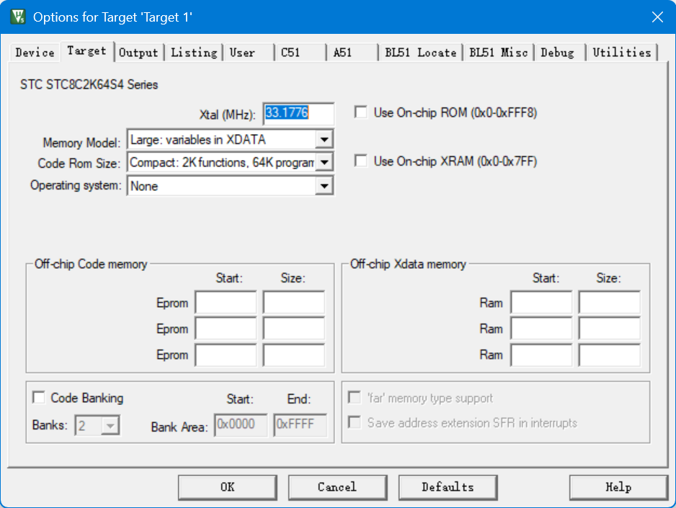Restore settings with Defaults button
Viewport: 676px width, 508px height.
click(x=448, y=487)
